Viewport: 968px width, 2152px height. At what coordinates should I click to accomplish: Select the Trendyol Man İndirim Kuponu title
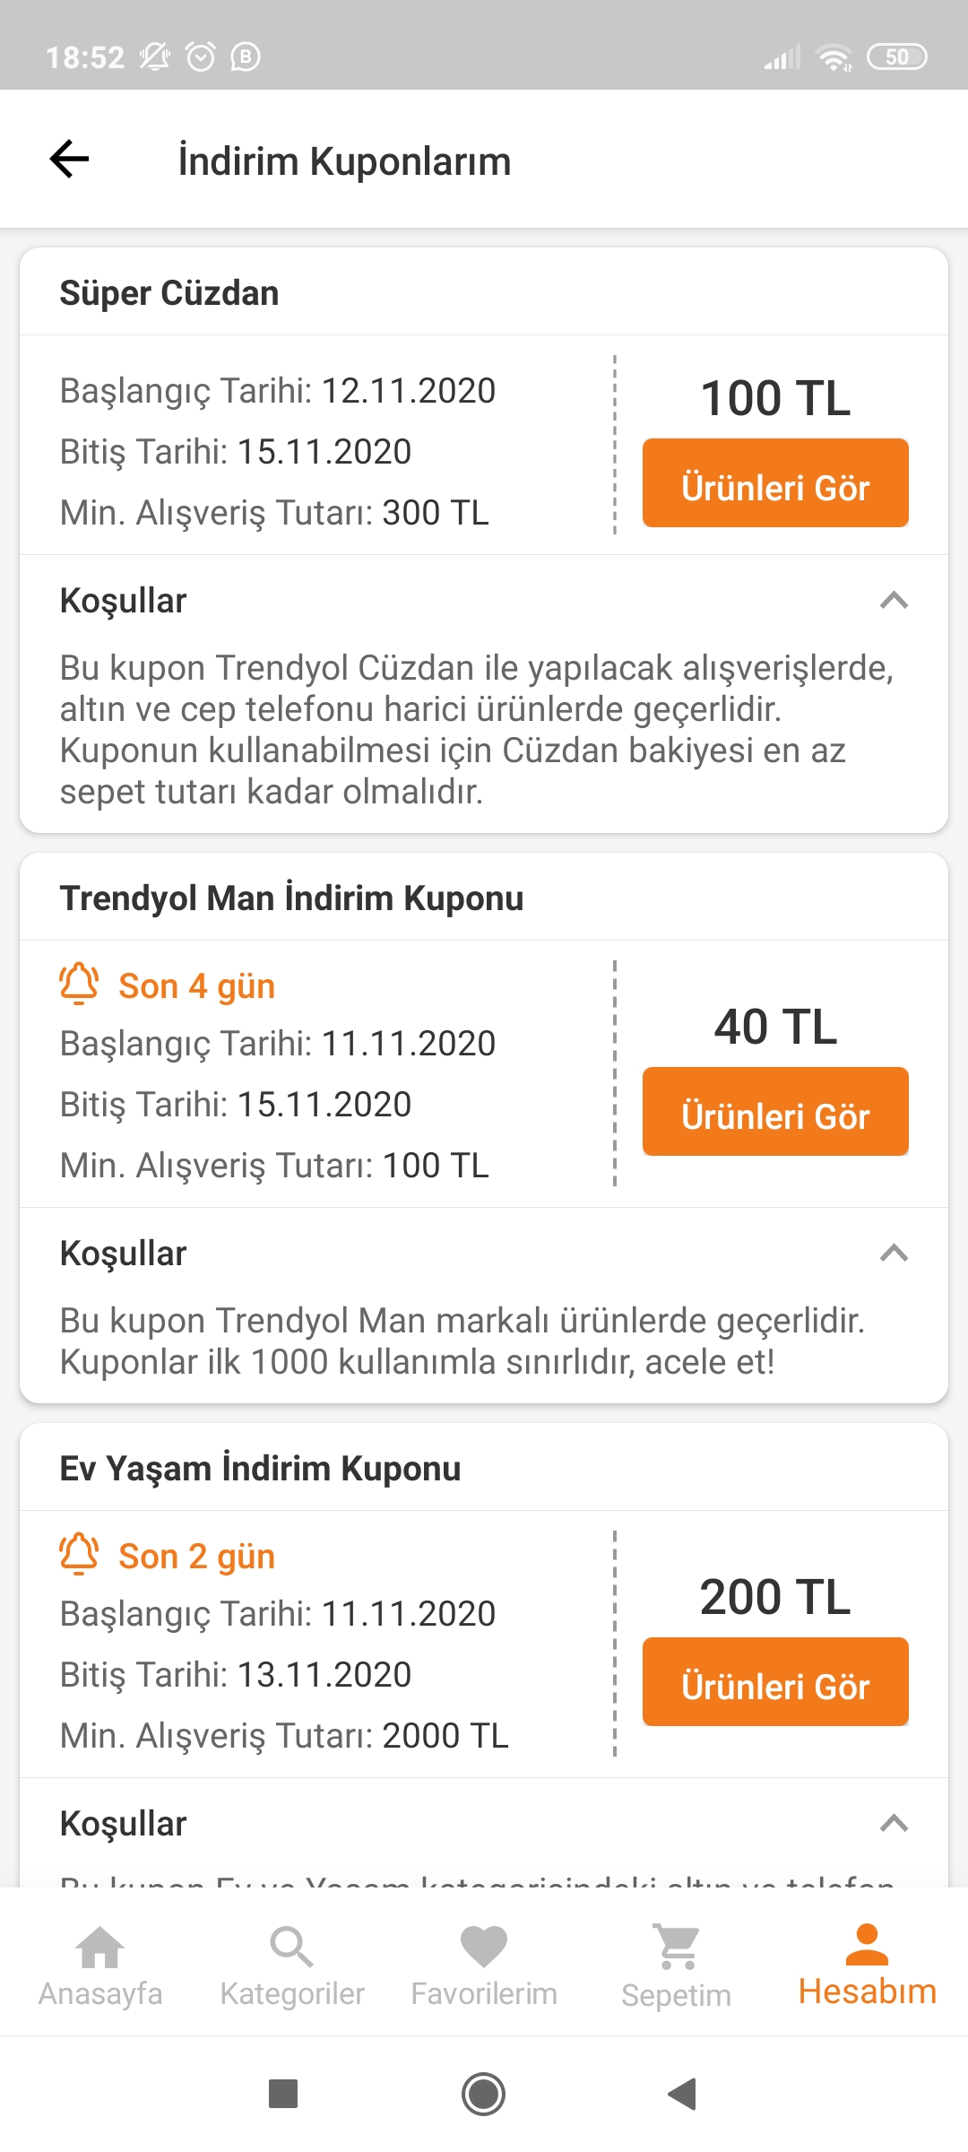[x=292, y=898]
